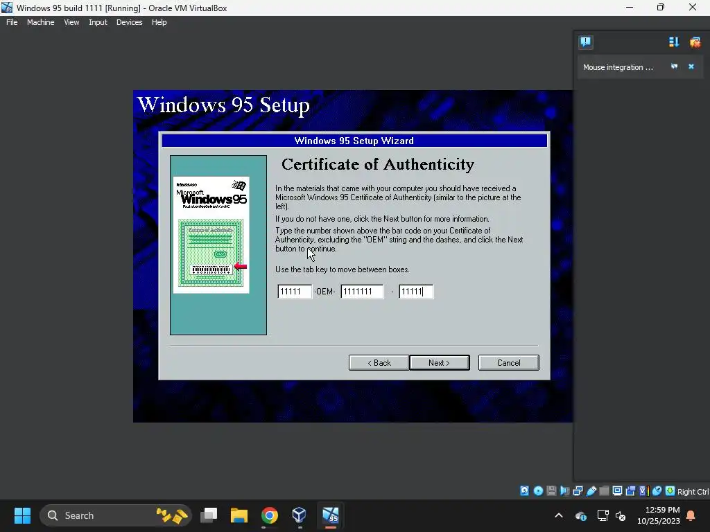710x532 pixels.
Task: Open the View menu
Action: coord(71,22)
